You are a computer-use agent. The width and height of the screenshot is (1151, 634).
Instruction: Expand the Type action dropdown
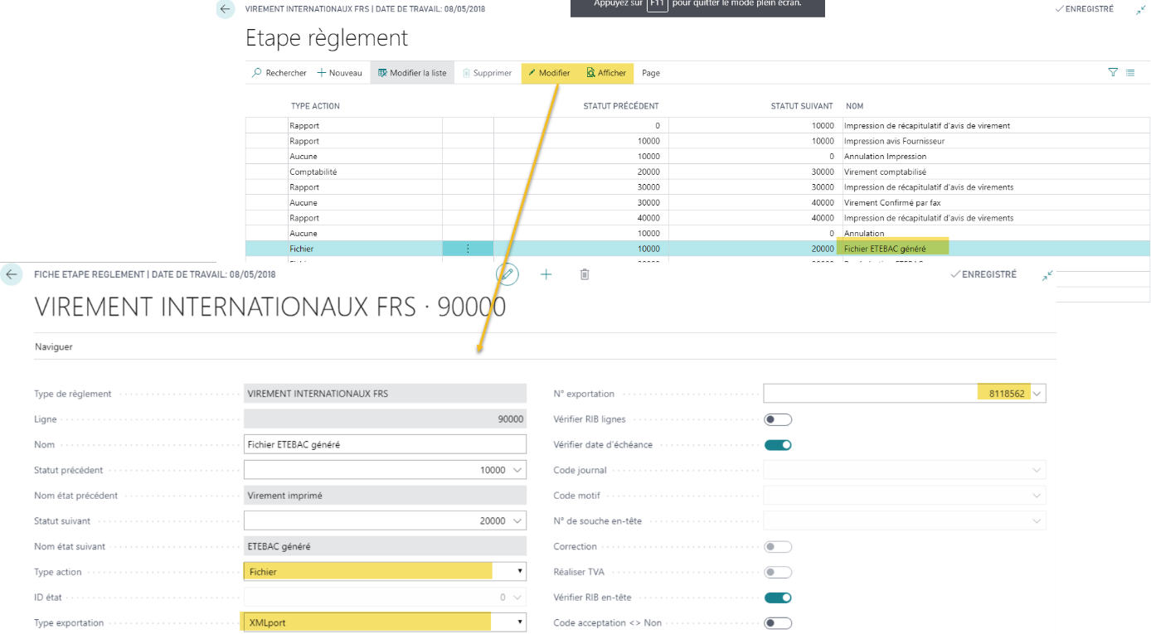click(x=520, y=572)
